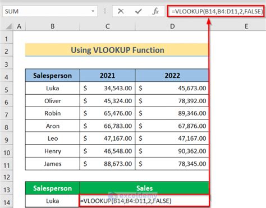Click the 89,346.00 cell
This screenshot has width=266, height=208.
point(172,113)
